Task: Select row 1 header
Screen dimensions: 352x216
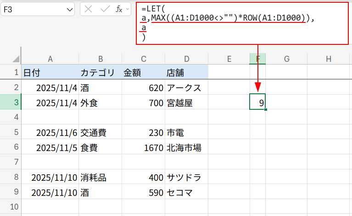Action: pyautogui.click(x=11, y=72)
